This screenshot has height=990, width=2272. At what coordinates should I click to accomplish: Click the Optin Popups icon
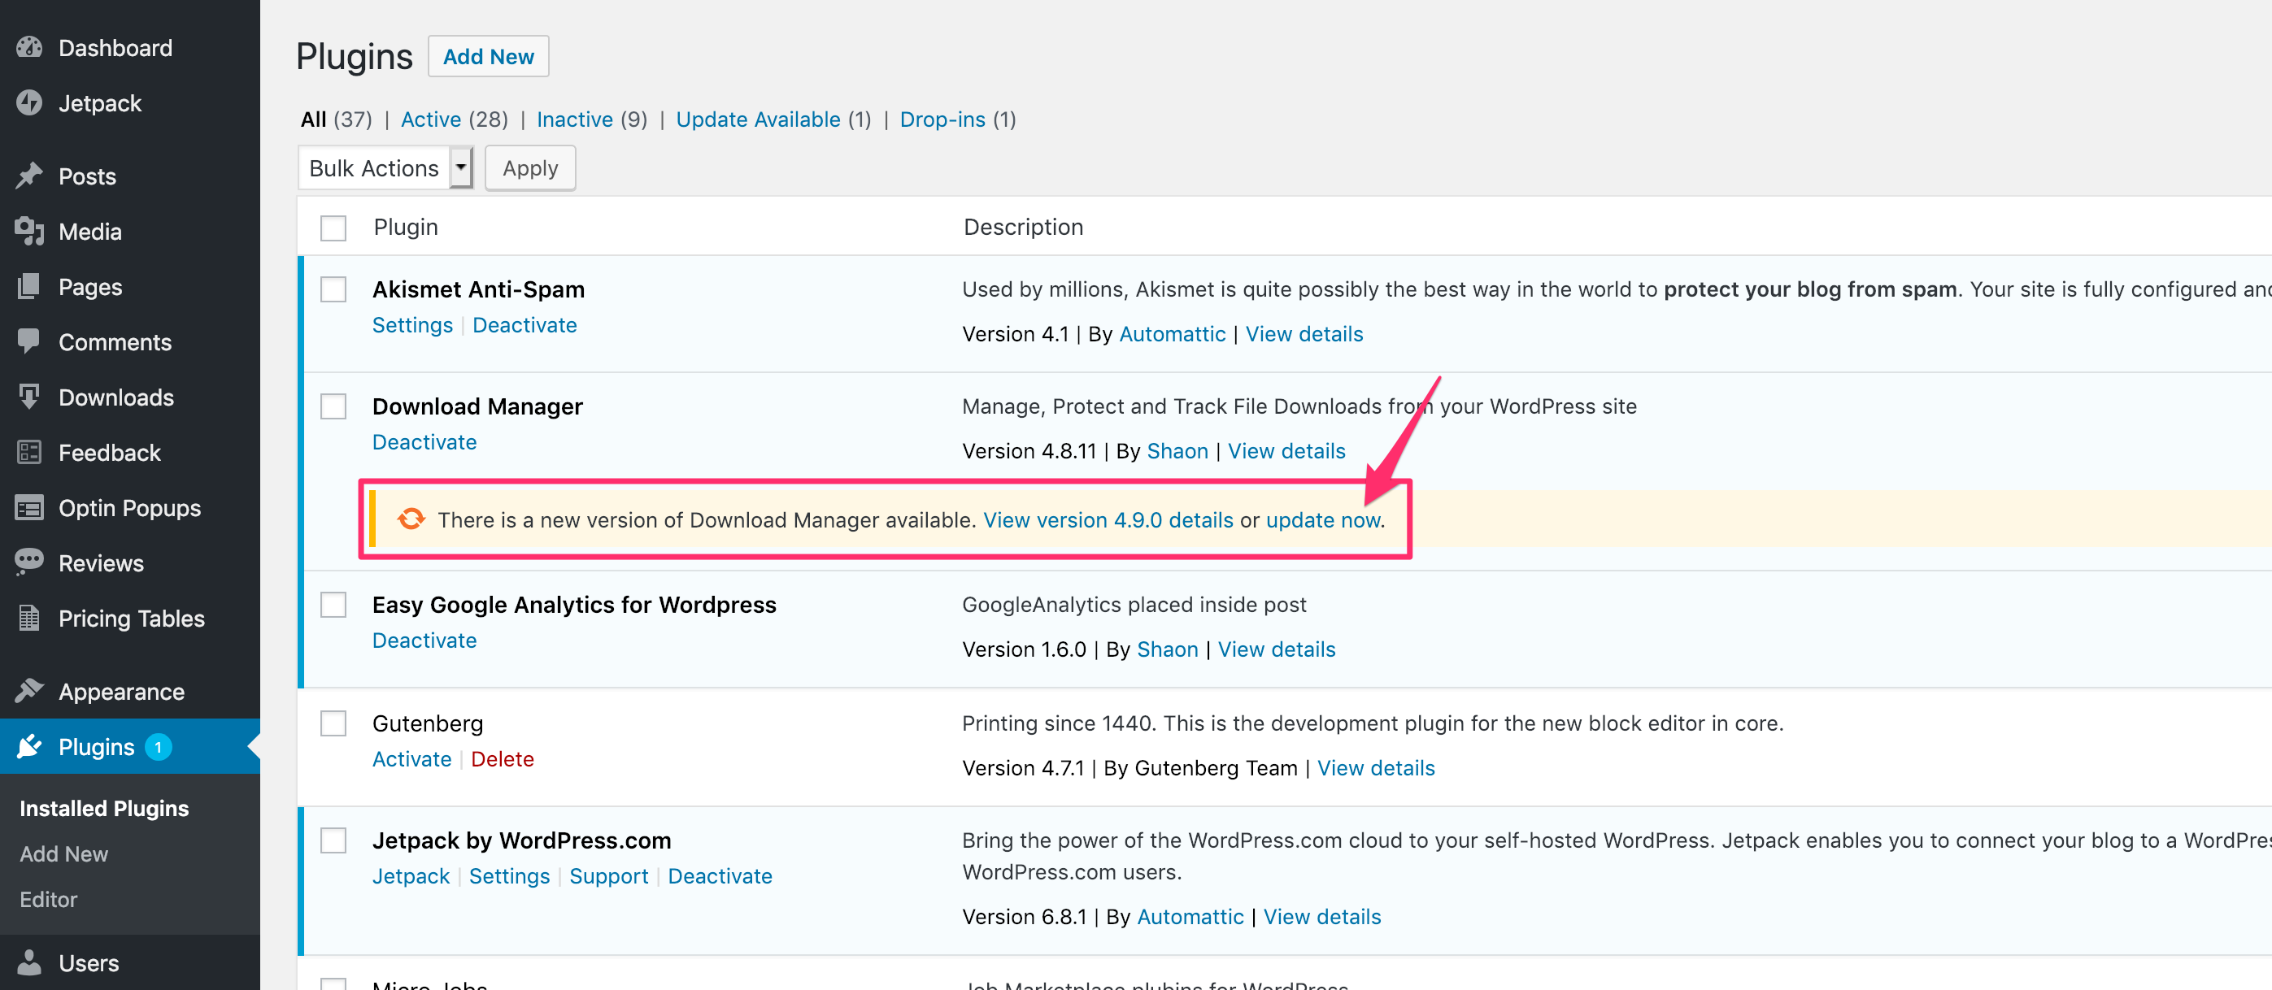tap(29, 508)
